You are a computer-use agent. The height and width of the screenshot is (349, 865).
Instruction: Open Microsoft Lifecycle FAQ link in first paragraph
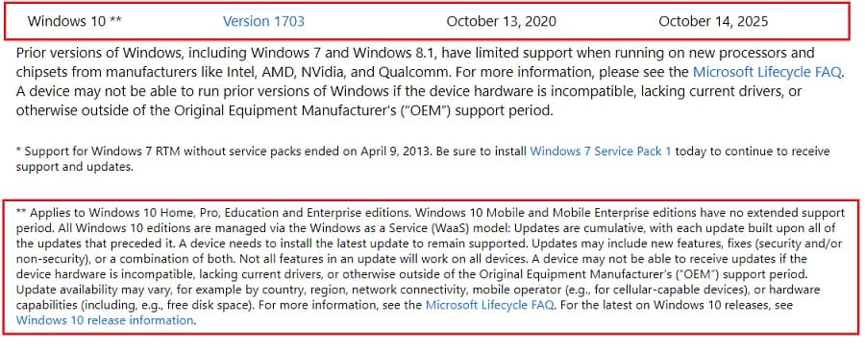768,72
